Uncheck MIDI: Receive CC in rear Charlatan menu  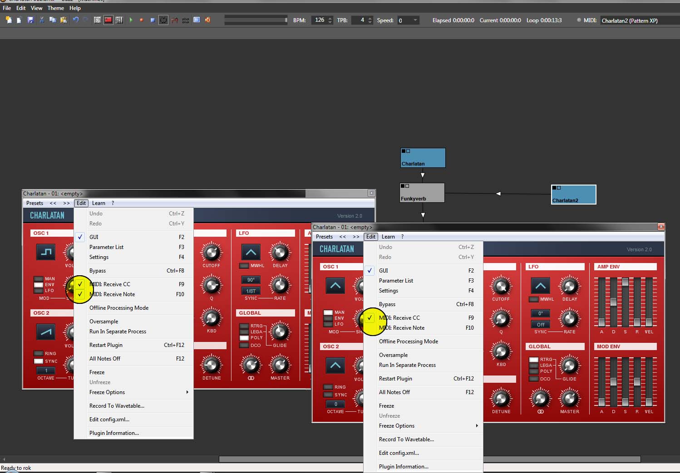133,284
